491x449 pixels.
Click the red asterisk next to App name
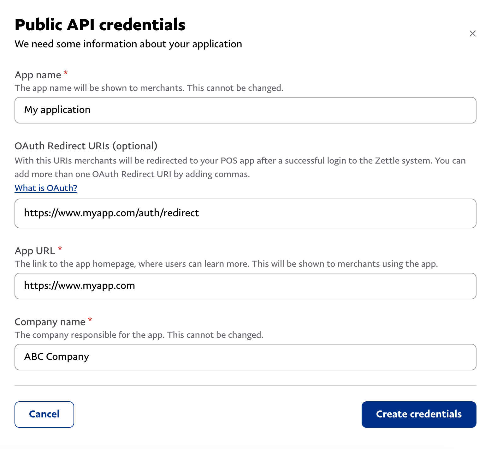pyautogui.click(x=65, y=73)
